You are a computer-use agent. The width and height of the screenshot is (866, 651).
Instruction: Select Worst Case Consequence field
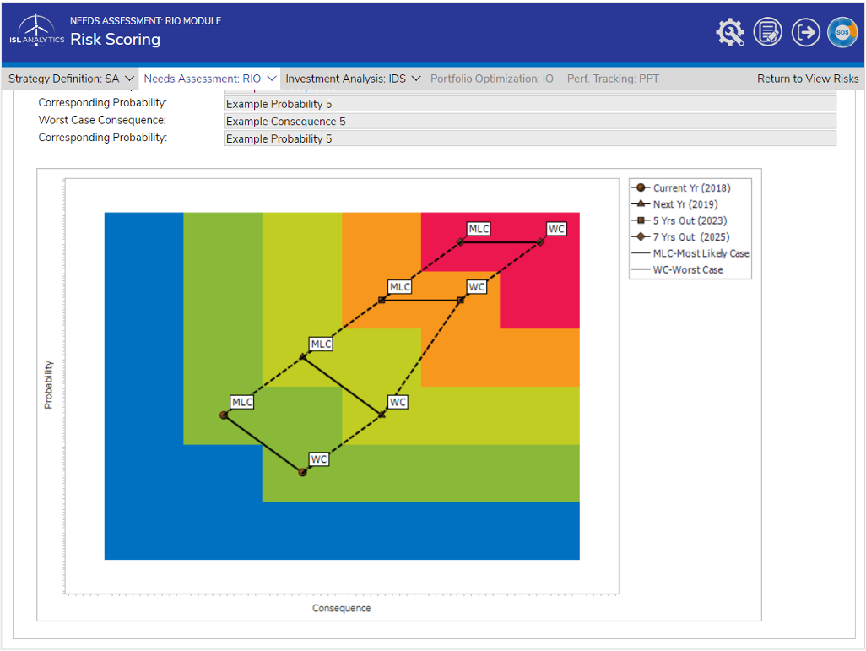[530, 121]
